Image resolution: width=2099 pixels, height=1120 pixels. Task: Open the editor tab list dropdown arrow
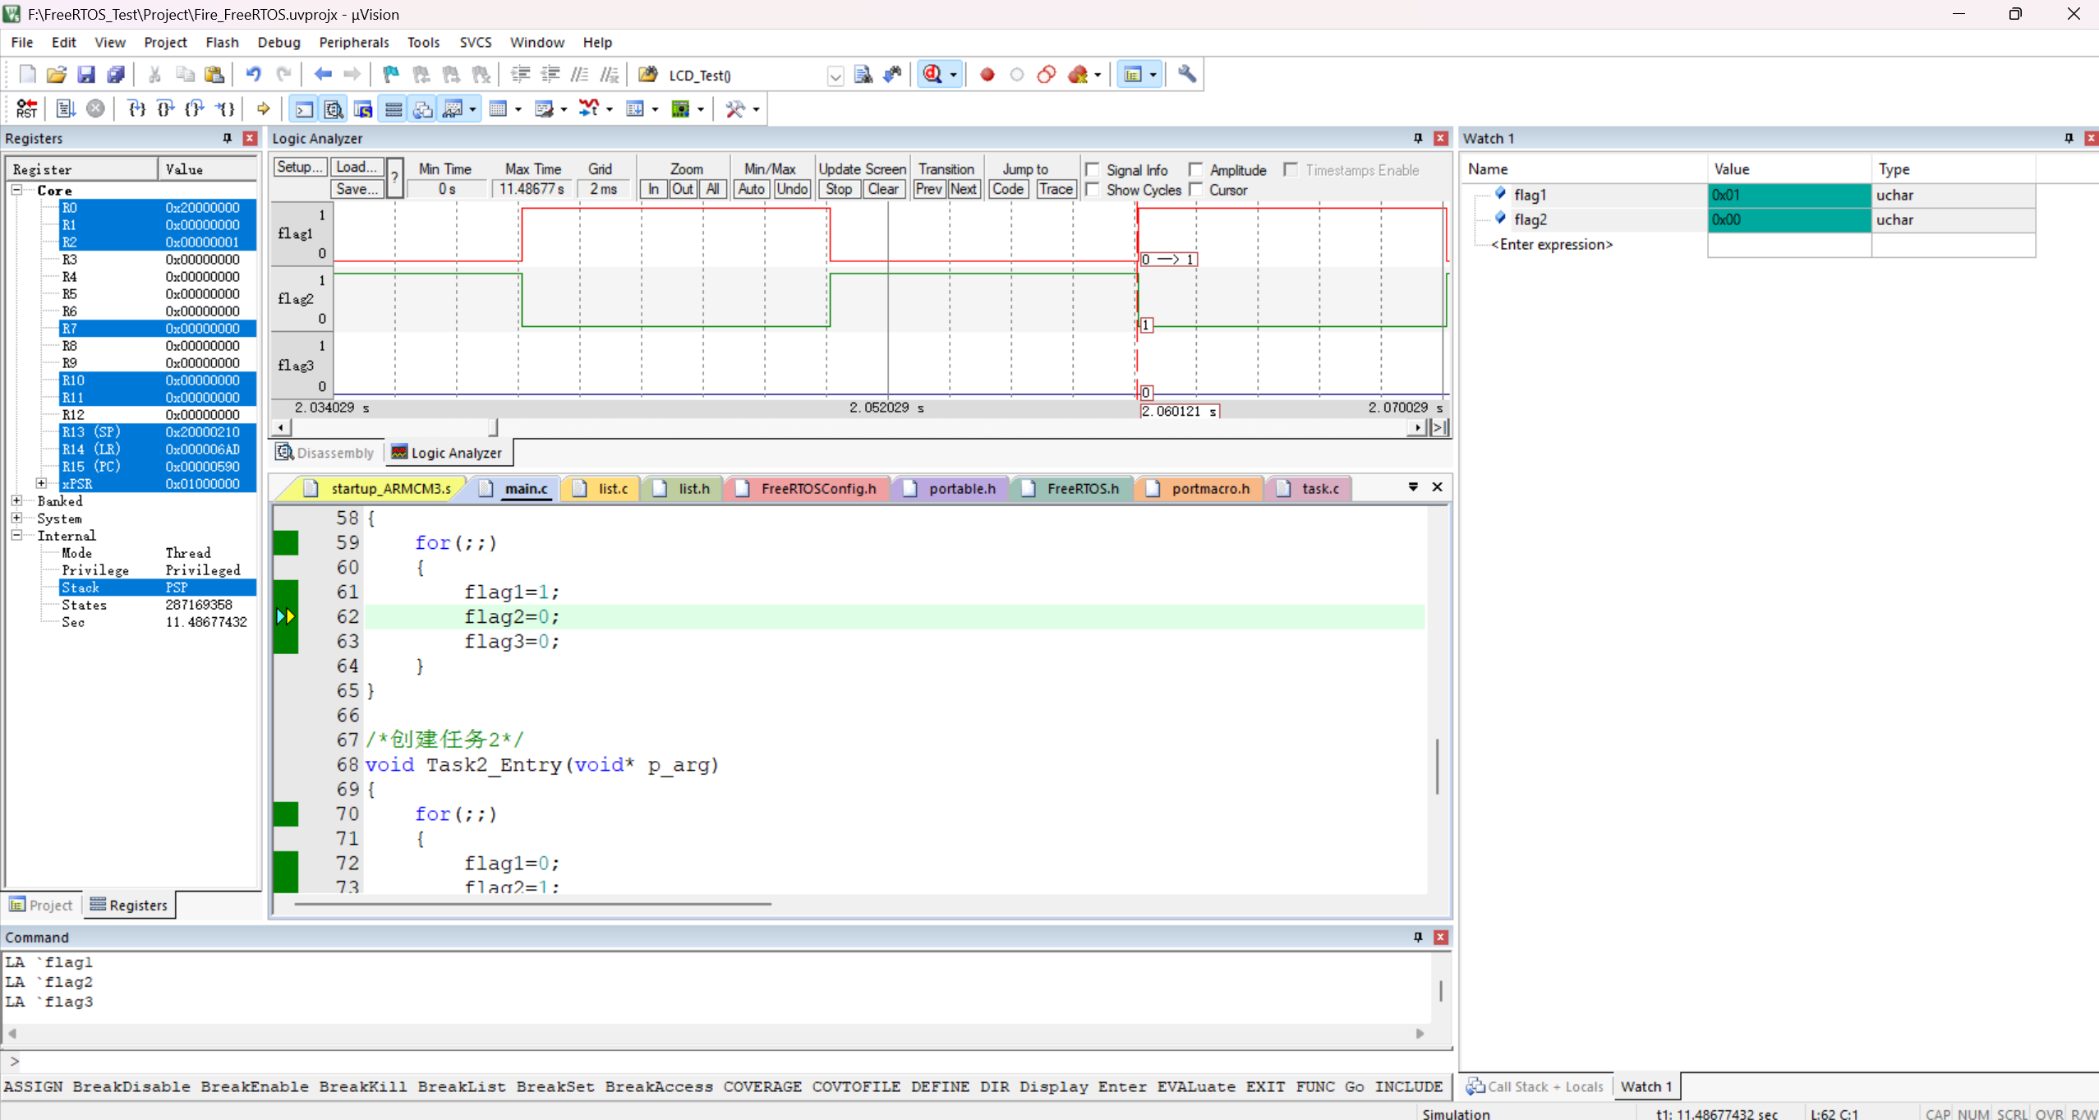click(1413, 487)
